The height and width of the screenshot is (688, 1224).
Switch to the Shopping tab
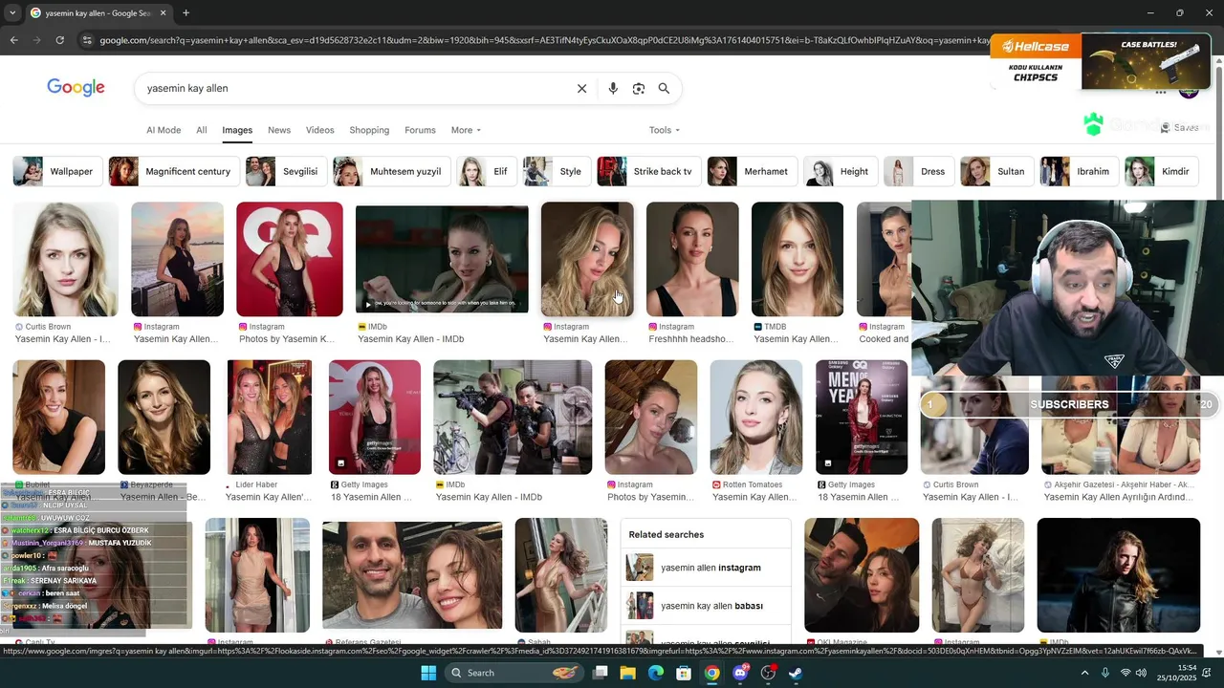tap(369, 130)
